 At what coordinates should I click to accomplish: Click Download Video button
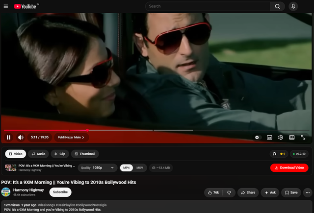(289, 168)
